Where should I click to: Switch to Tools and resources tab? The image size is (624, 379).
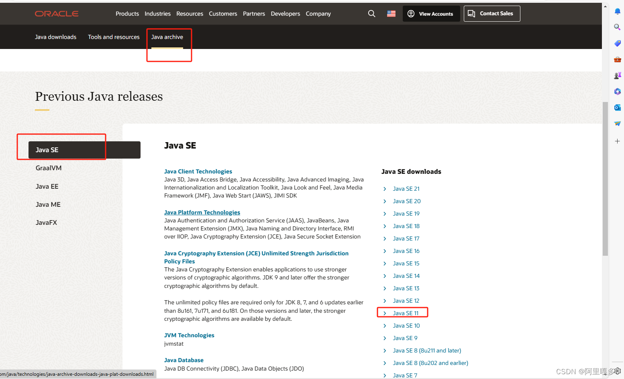114,37
